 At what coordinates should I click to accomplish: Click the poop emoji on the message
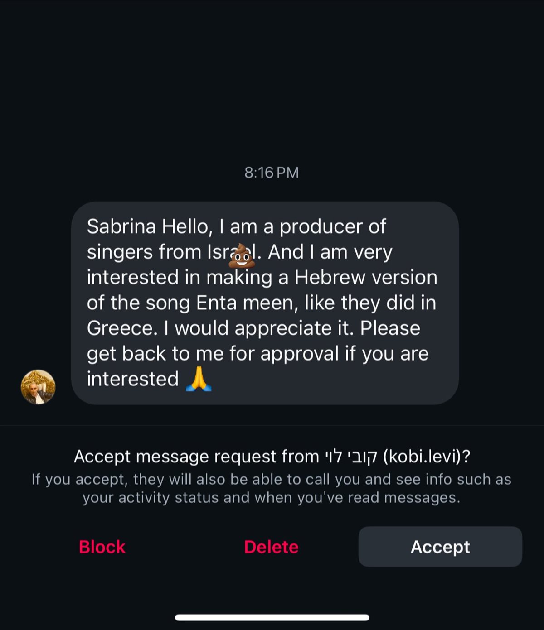point(241,256)
